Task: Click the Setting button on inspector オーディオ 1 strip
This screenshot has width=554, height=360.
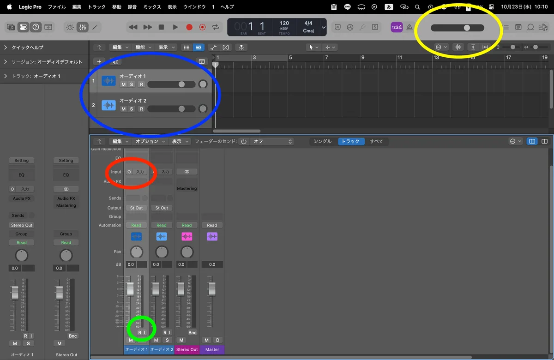Action: click(x=21, y=161)
